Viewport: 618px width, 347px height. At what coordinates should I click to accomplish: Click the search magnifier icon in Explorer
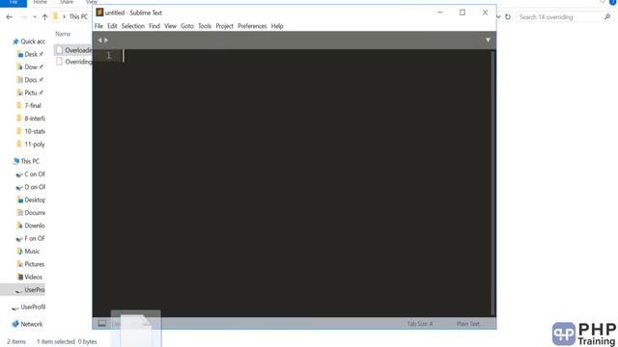point(607,17)
